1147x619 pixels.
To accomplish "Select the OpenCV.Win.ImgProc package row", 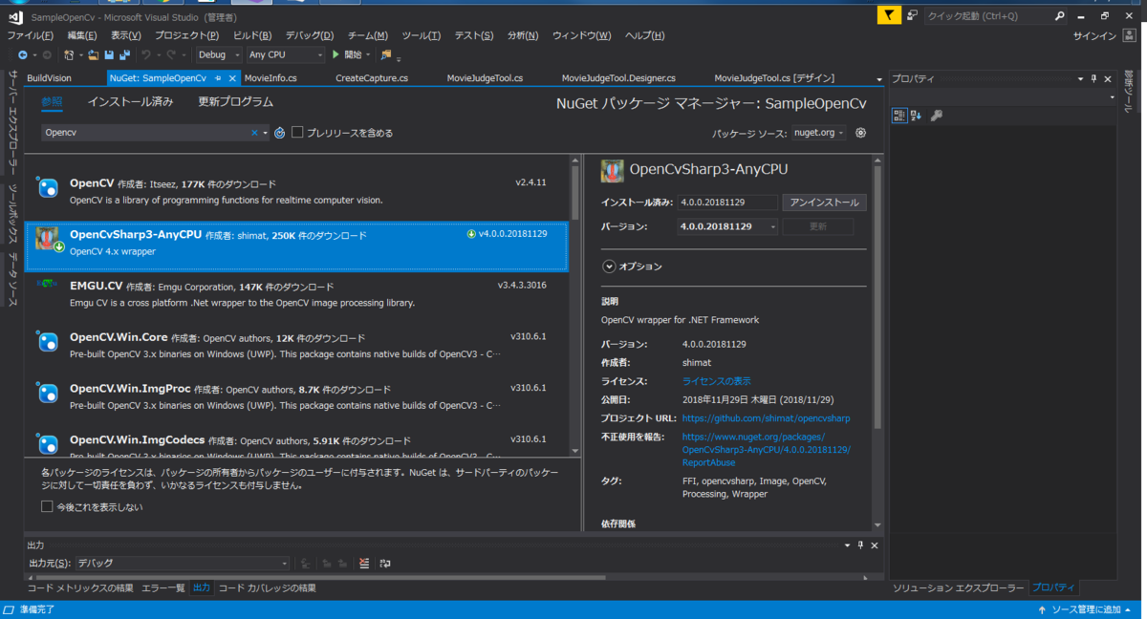I will [x=296, y=397].
